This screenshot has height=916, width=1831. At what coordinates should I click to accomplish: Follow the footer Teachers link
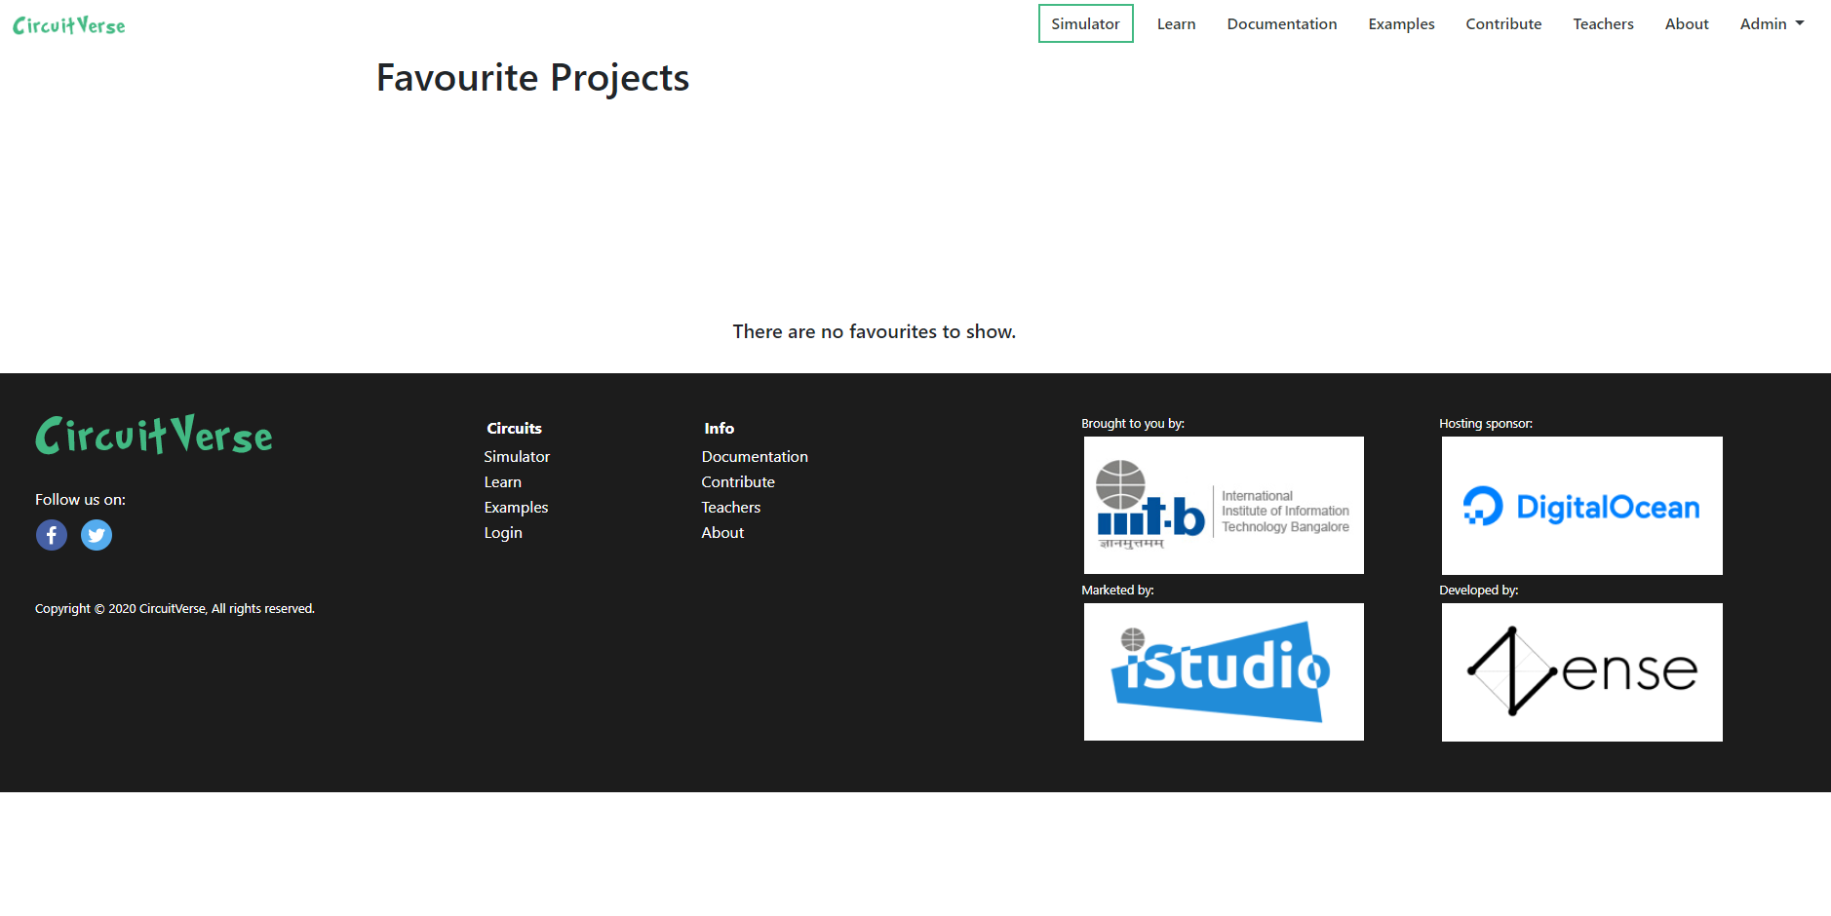[731, 508]
